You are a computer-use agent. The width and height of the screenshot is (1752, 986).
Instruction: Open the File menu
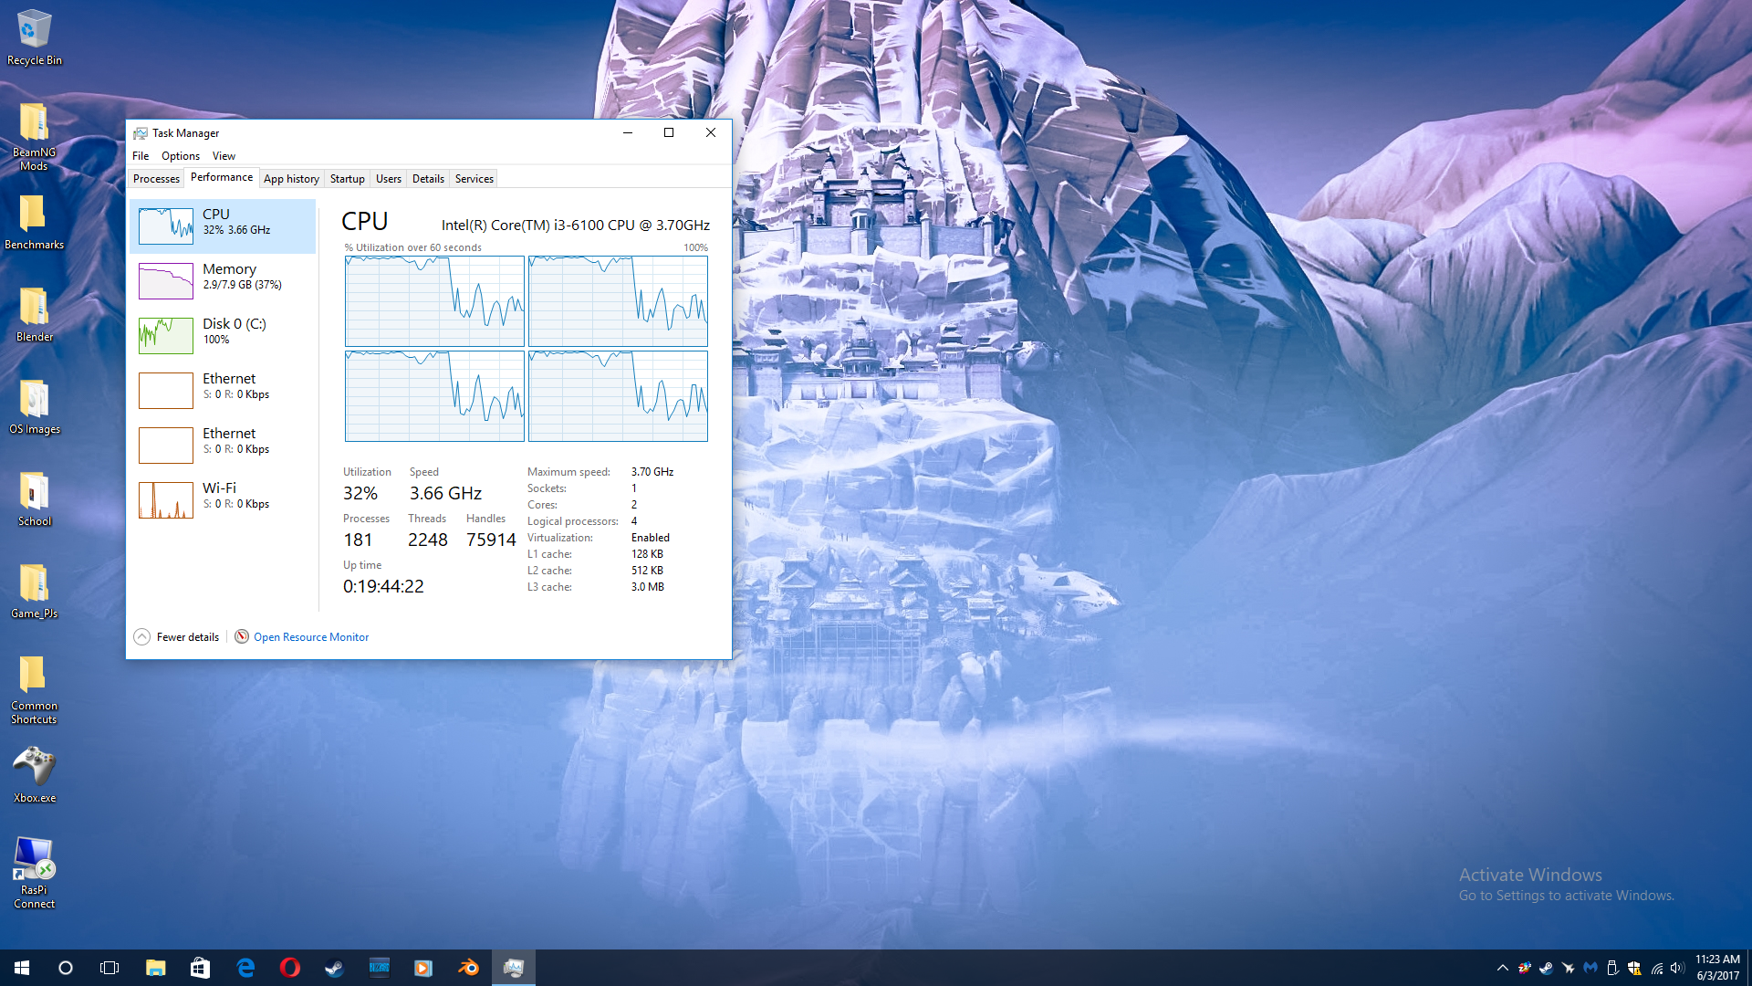coord(141,156)
